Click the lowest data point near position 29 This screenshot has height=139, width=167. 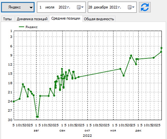pos(37,117)
